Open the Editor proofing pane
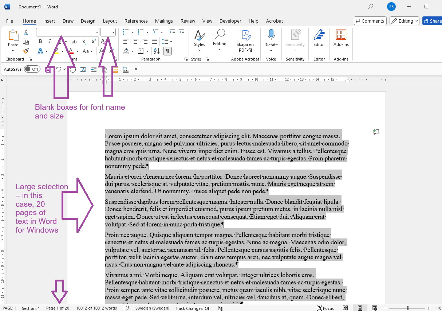442x311 pixels. click(x=319, y=38)
